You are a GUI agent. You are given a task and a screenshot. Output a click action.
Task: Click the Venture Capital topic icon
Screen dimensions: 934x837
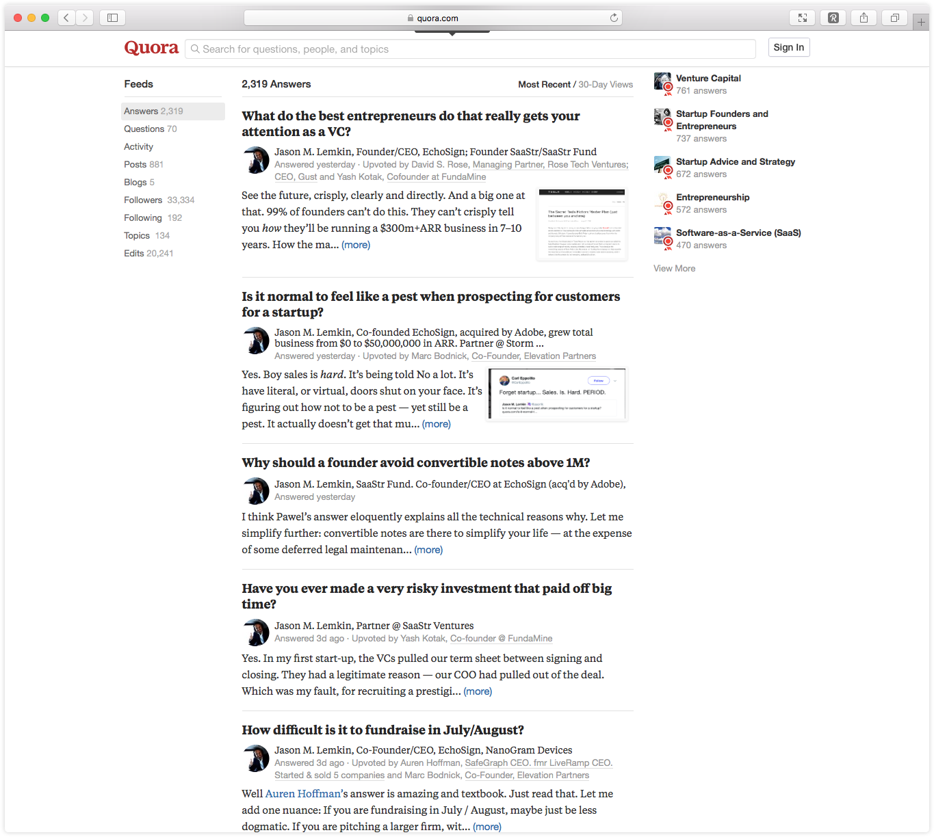click(x=663, y=83)
